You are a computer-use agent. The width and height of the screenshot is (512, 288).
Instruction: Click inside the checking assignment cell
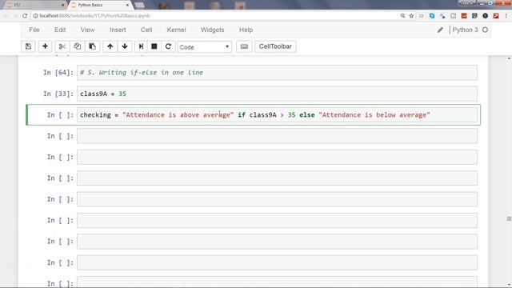pyautogui.click(x=277, y=115)
